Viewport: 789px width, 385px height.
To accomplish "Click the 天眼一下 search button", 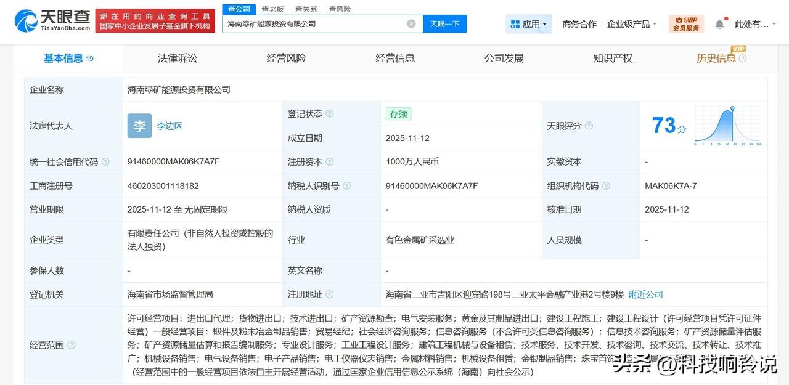I will click(444, 23).
